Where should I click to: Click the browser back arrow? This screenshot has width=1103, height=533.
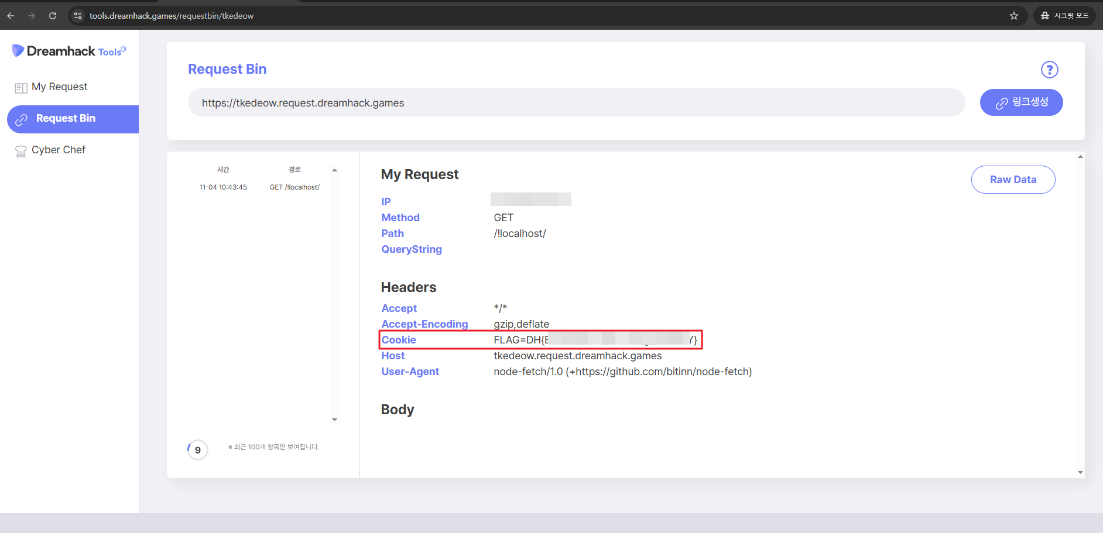click(11, 16)
